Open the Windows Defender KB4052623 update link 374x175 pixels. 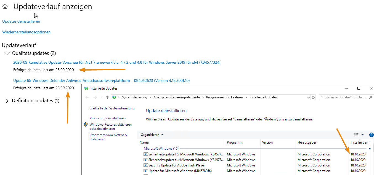101,80
